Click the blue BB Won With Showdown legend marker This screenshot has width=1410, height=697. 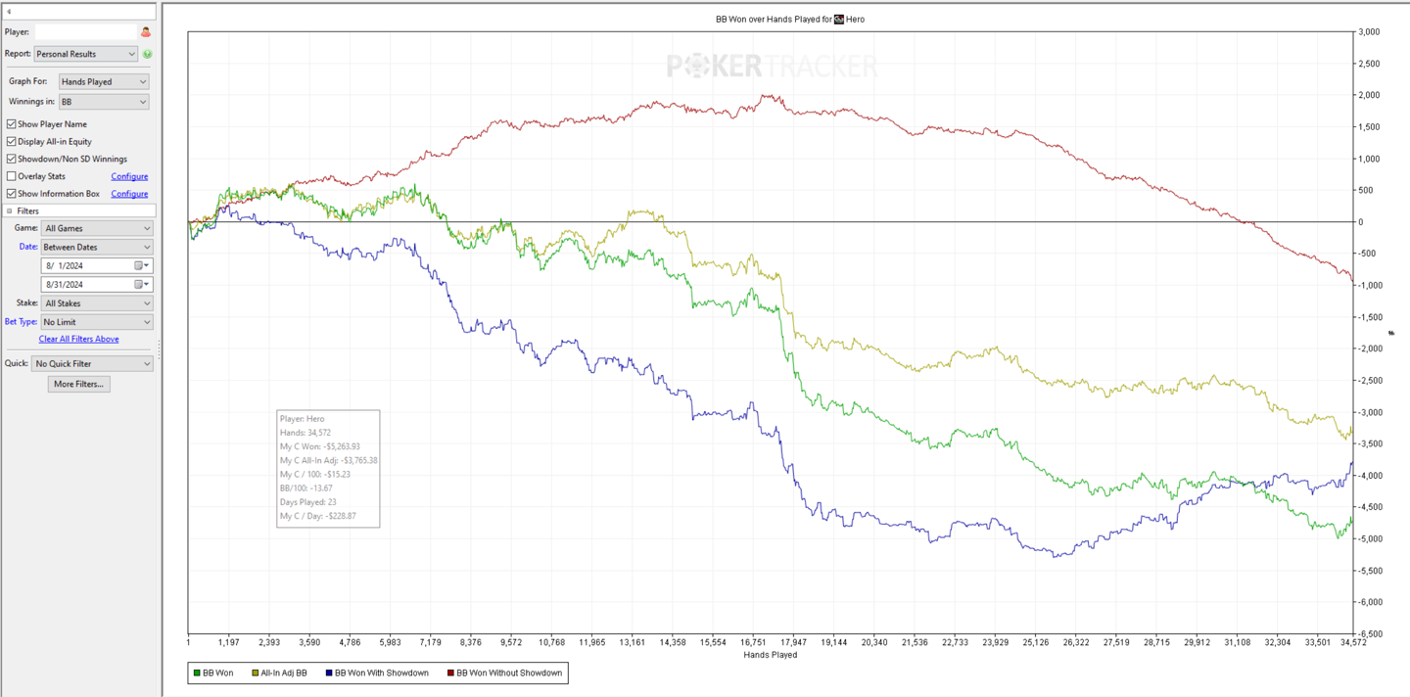329,674
